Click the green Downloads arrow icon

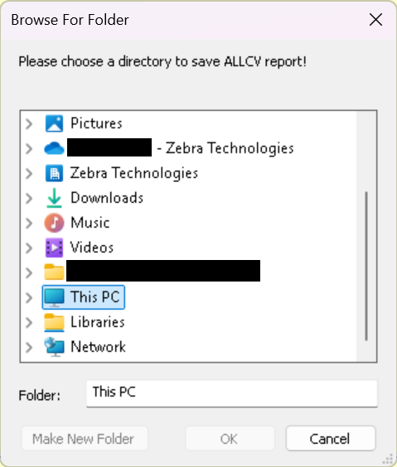pos(54,198)
